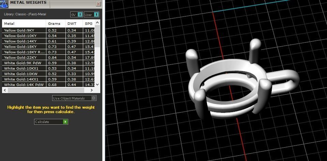The height and width of the screenshot is (161, 327).
Task: Toggle Use Object Materials option
Action: (x=74, y=98)
